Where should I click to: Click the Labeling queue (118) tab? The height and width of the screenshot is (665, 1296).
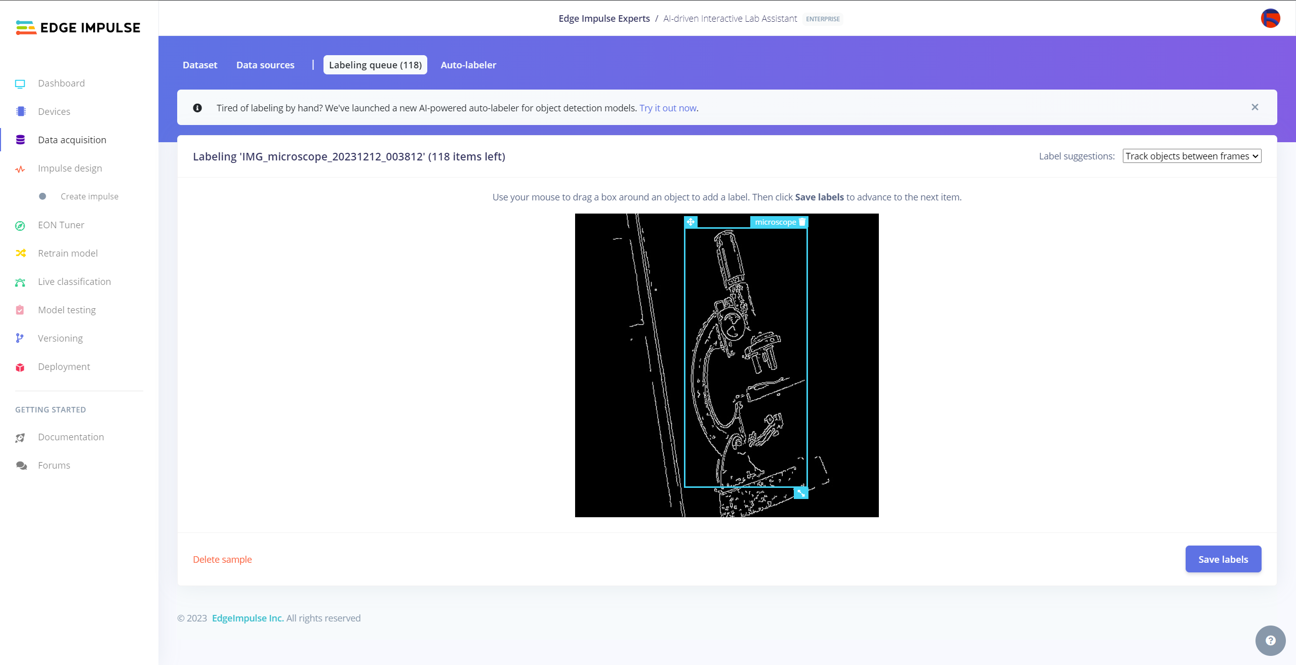pyautogui.click(x=376, y=64)
